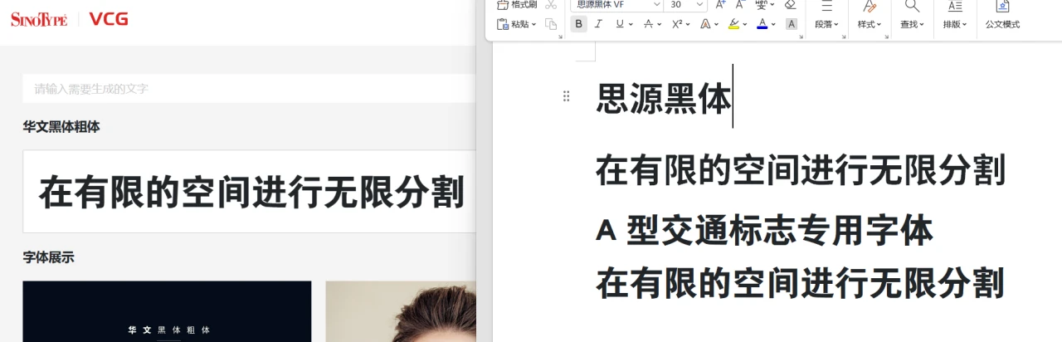
Task: Open the highlight color dropdown arrow
Action: [x=745, y=24]
